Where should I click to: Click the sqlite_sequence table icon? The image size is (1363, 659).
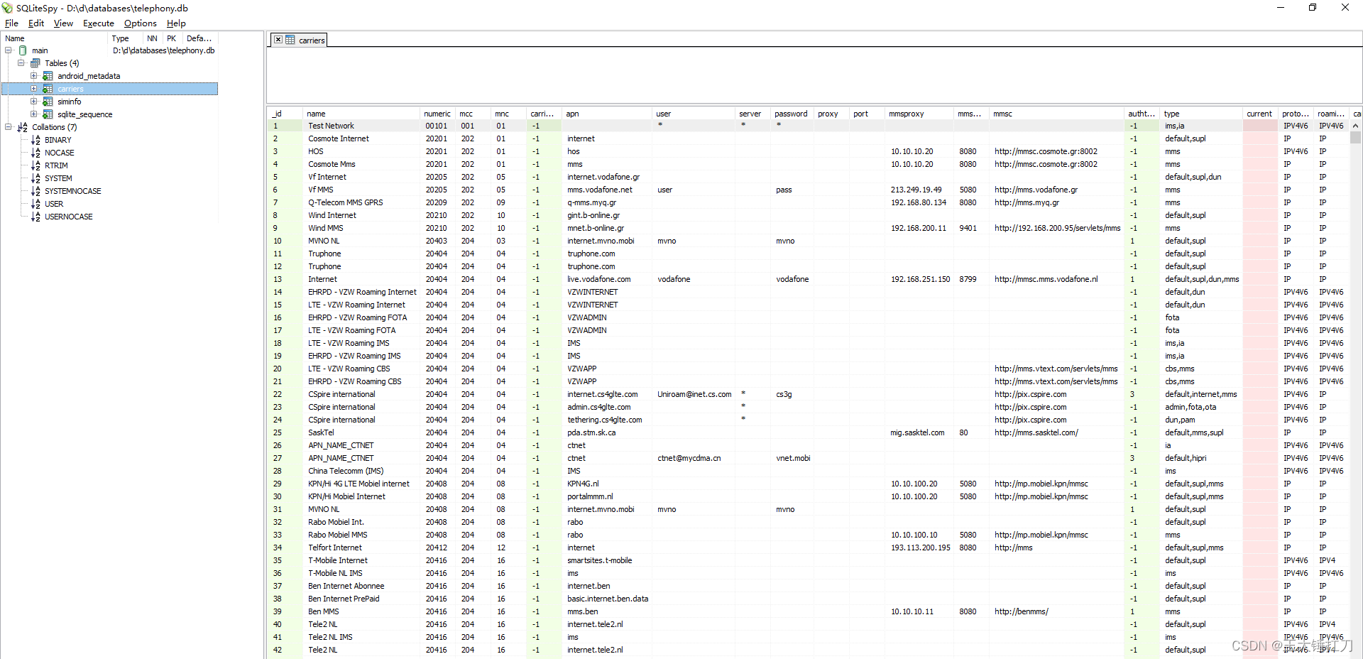pyautogui.click(x=48, y=114)
